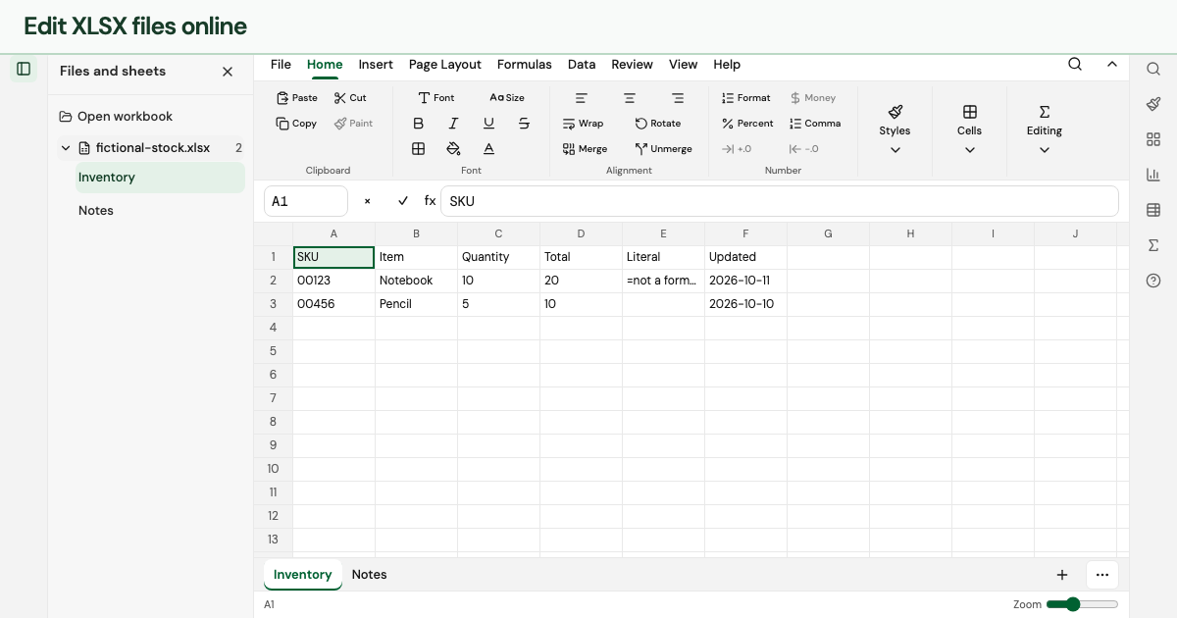The width and height of the screenshot is (1177, 618).
Task: Open the right sidebar table panel
Action: click(x=1153, y=210)
